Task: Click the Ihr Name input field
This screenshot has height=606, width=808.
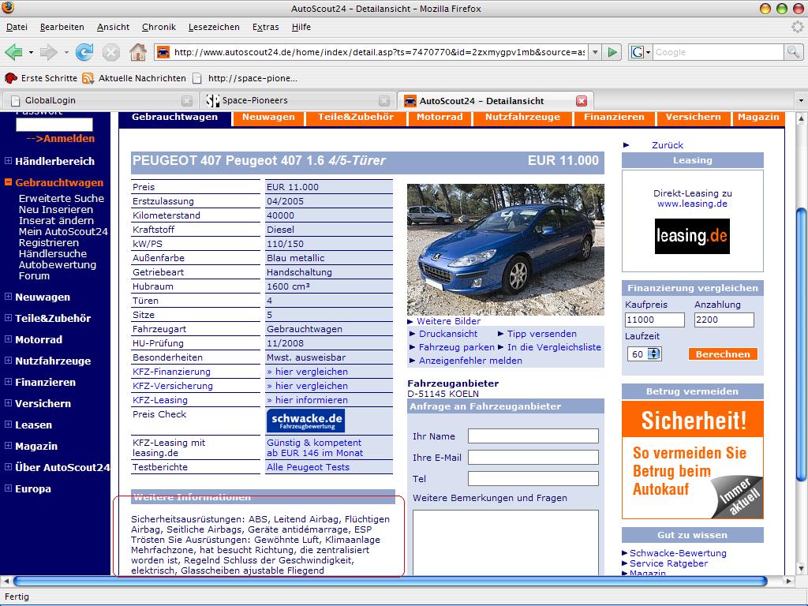Action: 533,436
